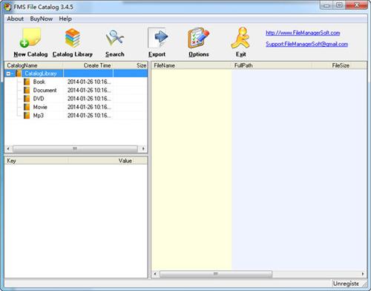Click the app icon in title bar

pyautogui.click(x=7, y=7)
